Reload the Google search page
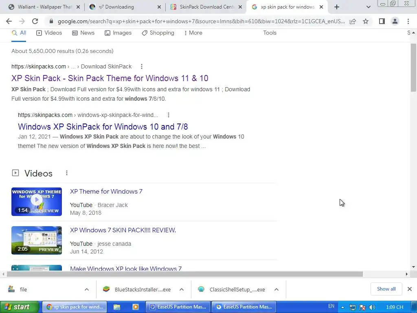This screenshot has width=417, height=313. (35, 21)
